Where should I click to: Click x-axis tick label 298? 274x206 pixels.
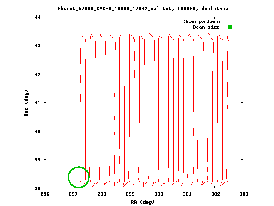click(102, 194)
